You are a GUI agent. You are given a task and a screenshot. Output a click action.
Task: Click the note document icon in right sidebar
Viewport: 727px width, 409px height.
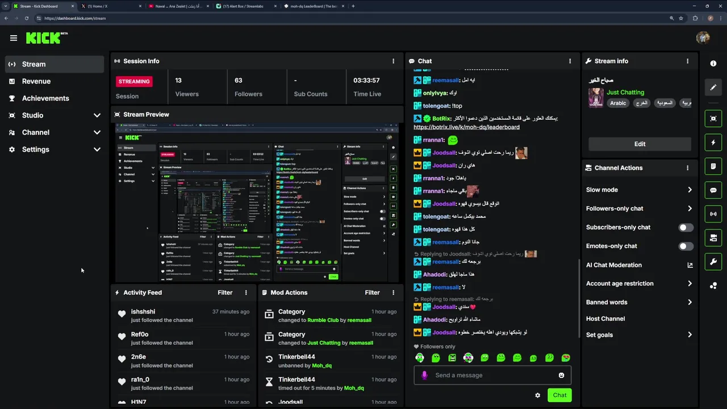713,166
